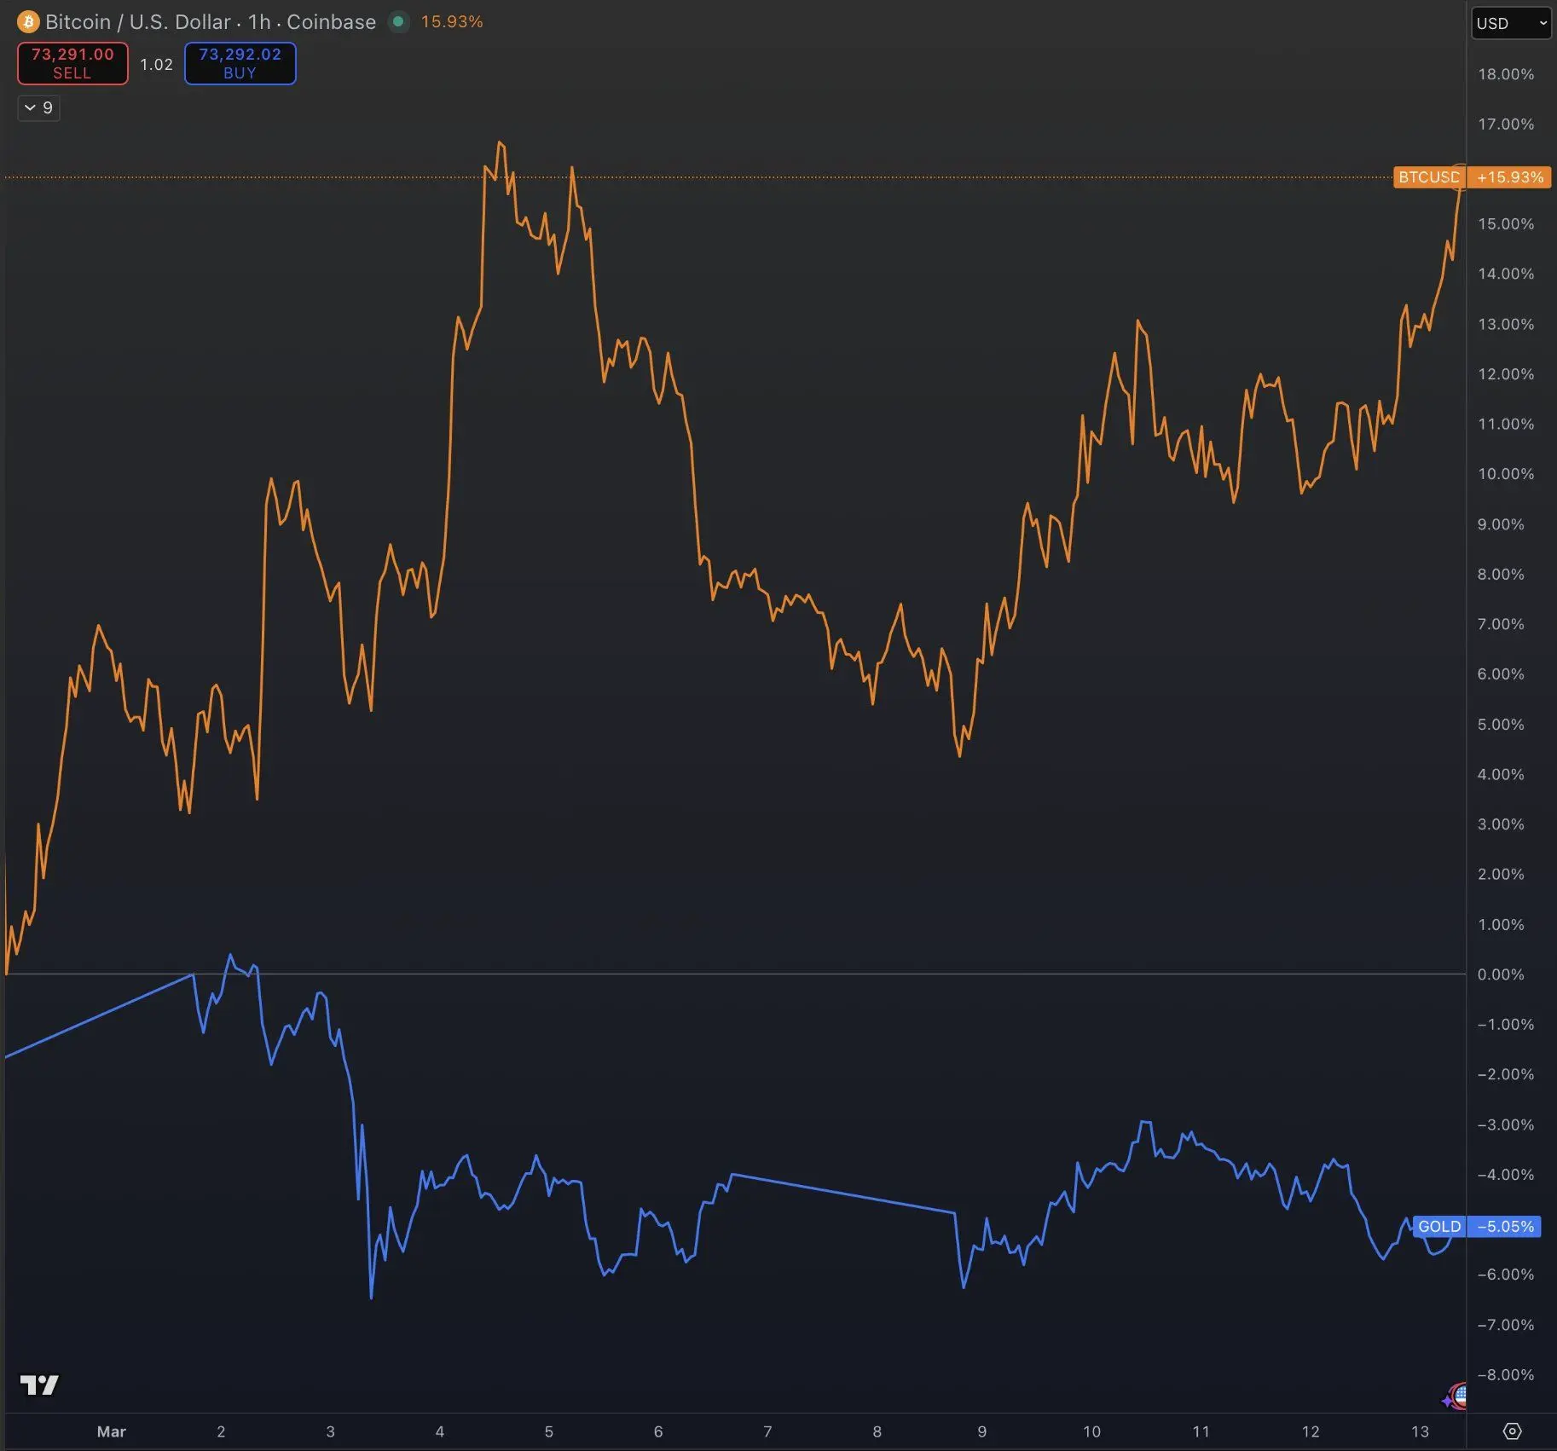The image size is (1557, 1451).
Task: Open chart settings hexagon gear icon
Action: point(1512,1431)
